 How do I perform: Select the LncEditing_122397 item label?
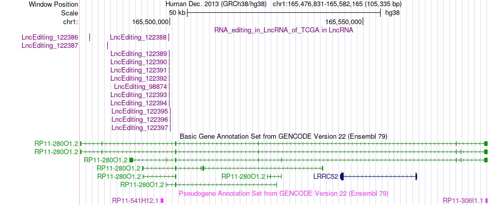tap(140, 127)
